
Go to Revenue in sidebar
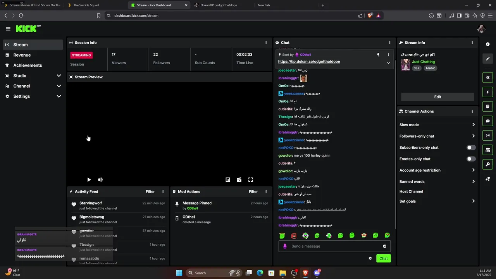[33, 55]
